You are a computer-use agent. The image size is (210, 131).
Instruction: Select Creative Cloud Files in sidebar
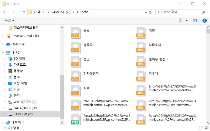coord(25,36)
